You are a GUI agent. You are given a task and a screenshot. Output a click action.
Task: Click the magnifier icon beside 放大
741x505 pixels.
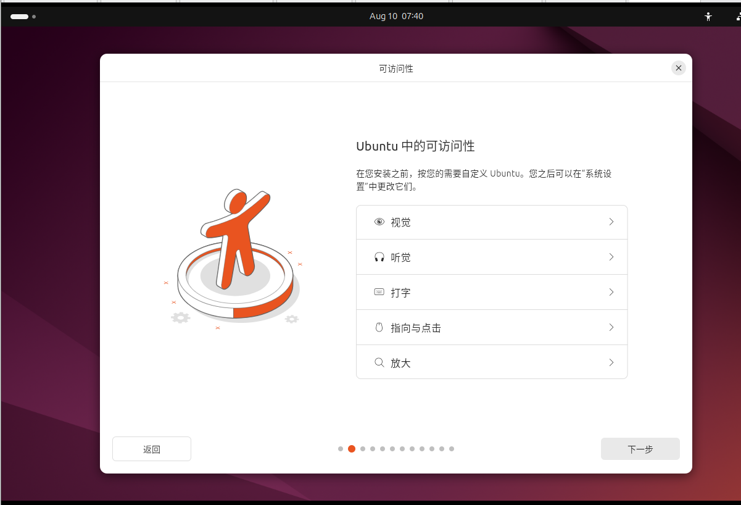(x=379, y=363)
